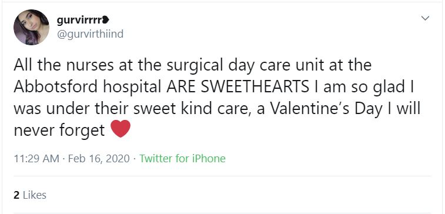The image size is (445, 214).
Task: Click the Feb 16, 2020 date
Action: coord(99,158)
